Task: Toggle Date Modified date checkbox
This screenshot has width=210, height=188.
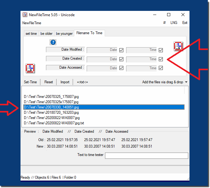Action: coord(121,50)
